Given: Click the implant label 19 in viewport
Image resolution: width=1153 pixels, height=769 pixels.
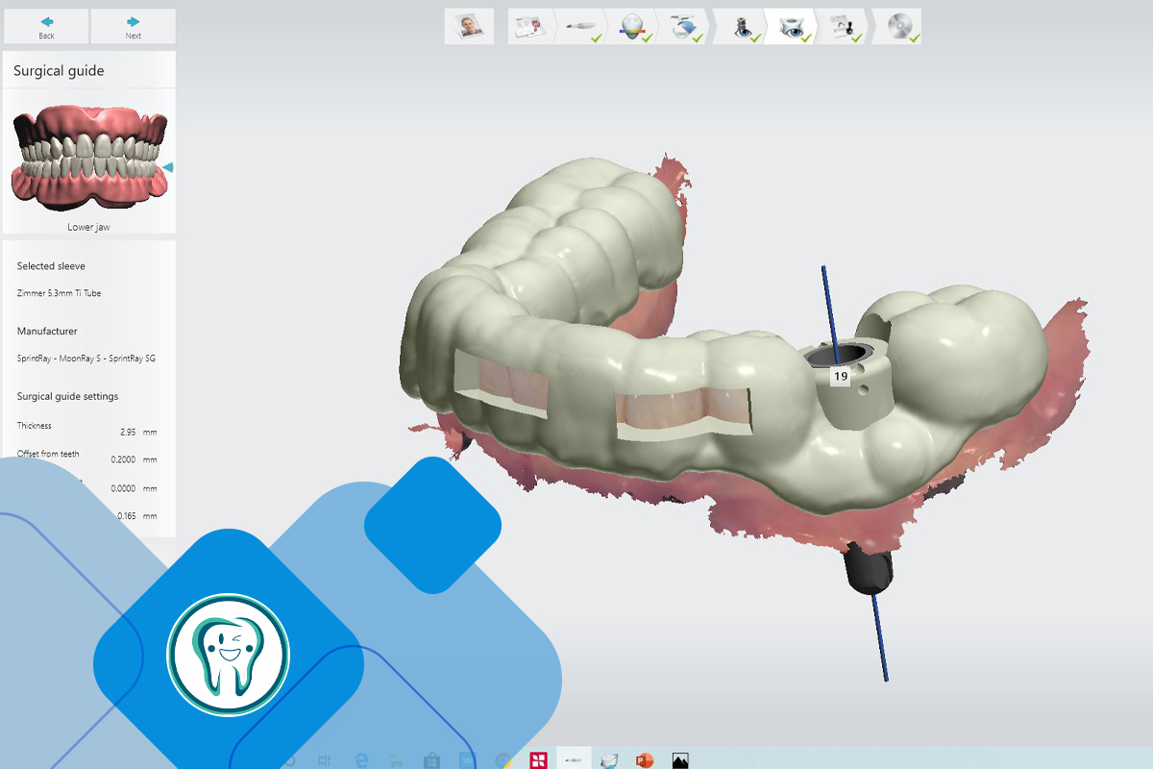Looking at the screenshot, I should 841,377.
